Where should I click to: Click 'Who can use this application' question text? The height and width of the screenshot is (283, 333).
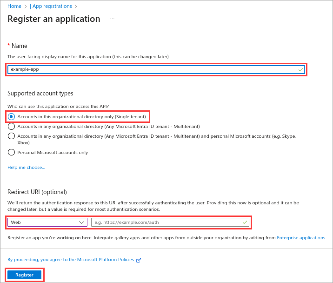pos(58,106)
